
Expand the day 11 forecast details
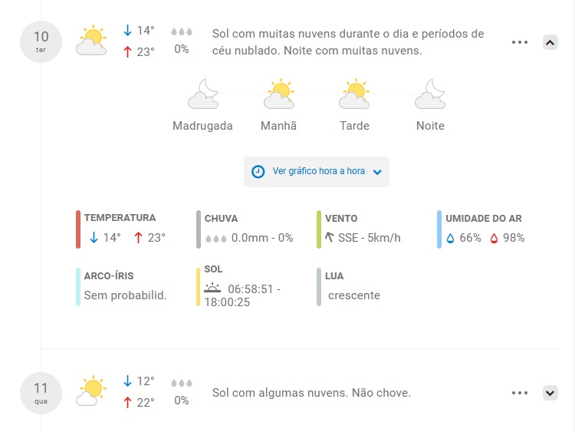550,393
